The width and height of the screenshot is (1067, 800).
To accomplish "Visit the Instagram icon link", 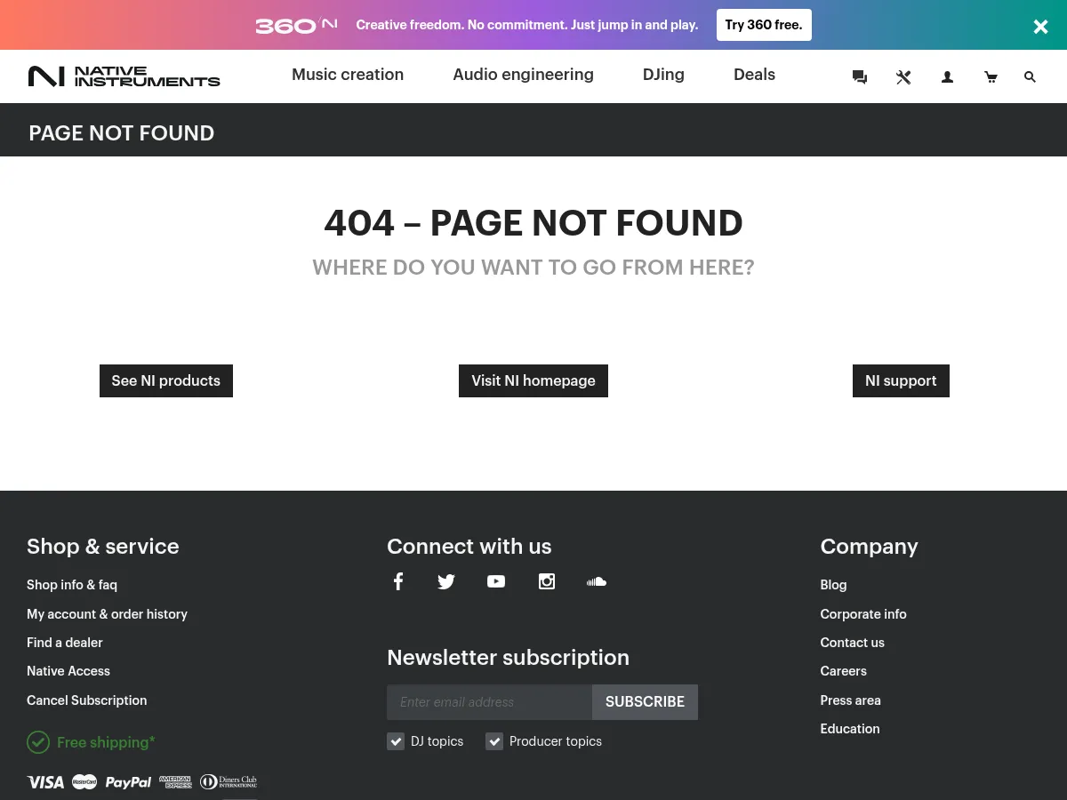I will tap(547, 581).
